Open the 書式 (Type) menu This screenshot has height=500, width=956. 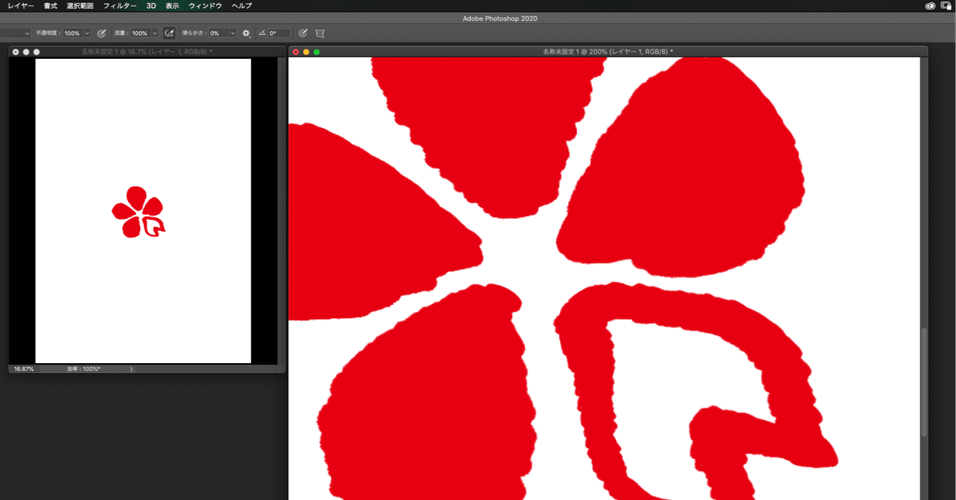51,6
